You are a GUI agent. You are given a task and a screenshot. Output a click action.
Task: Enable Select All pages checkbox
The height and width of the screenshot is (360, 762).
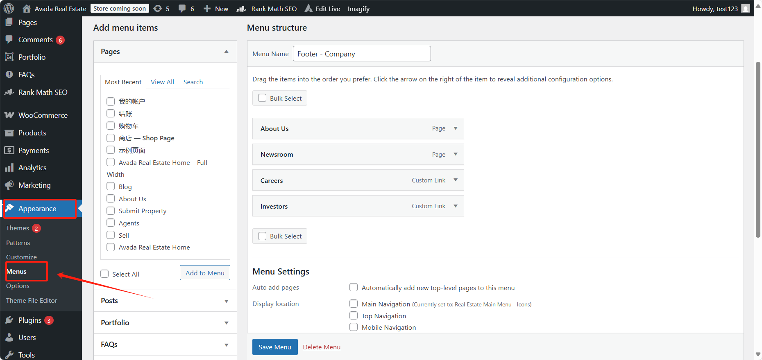(105, 274)
